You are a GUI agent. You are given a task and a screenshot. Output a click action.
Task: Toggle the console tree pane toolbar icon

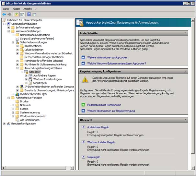coord(22,14)
